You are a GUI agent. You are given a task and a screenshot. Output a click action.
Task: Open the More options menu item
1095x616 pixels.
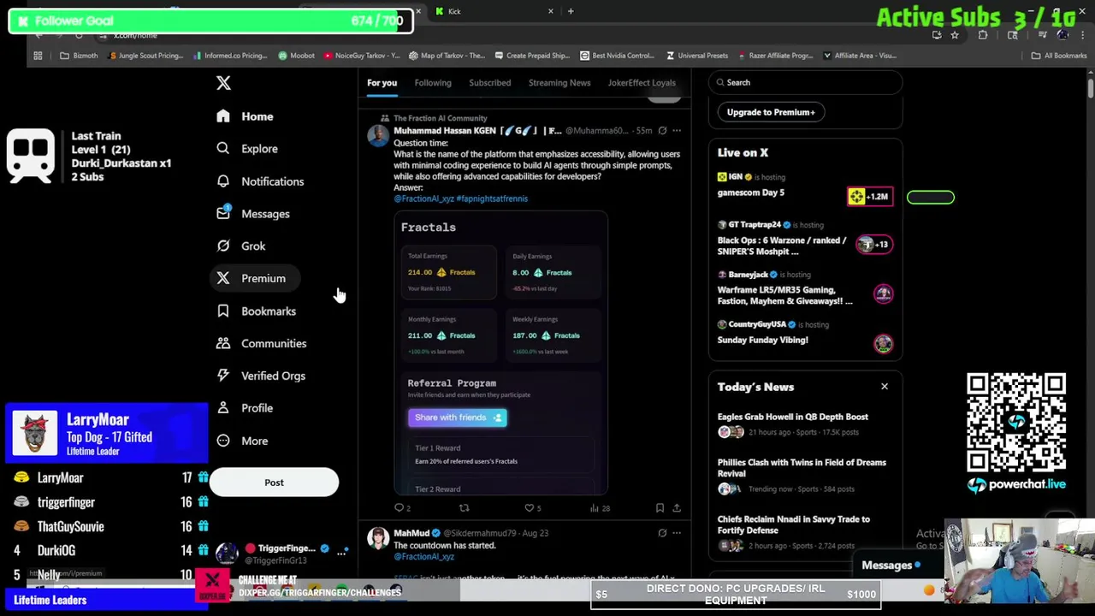(242, 441)
